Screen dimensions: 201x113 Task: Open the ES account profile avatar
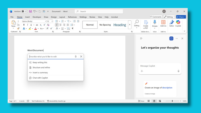click(164, 11)
